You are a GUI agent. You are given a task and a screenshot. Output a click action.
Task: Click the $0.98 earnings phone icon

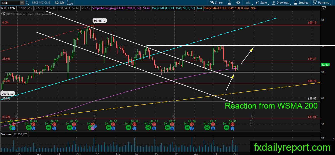tap(54, 124)
